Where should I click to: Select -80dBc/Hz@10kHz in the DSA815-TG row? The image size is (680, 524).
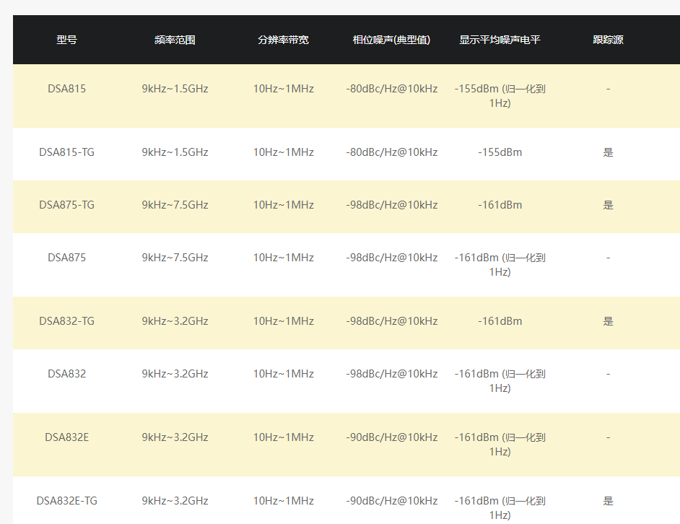[391, 152]
